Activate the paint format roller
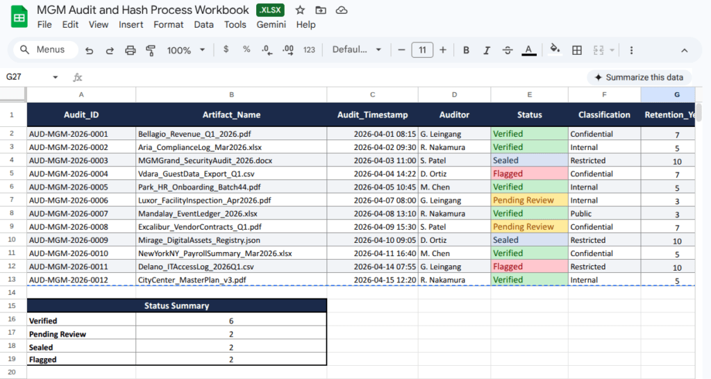This screenshot has width=711, height=379. (151, 50)
